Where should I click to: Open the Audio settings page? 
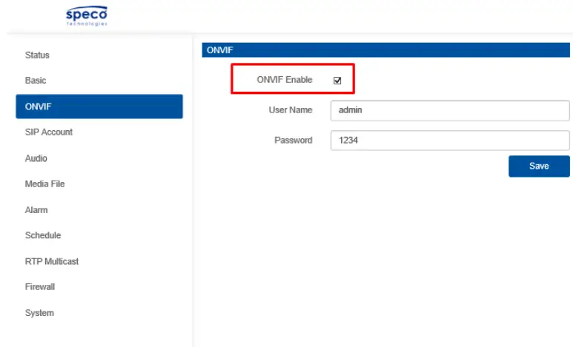[36, 158]
